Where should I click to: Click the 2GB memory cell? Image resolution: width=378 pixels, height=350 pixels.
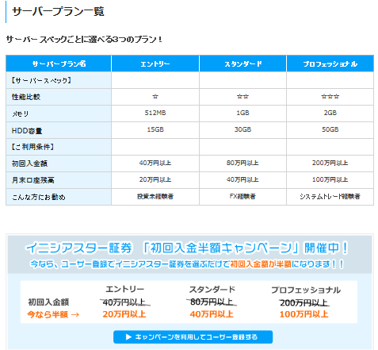coord(330,113)
